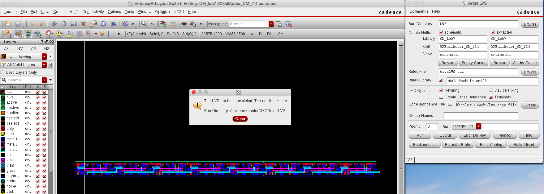Expand overflow chevron after Rotate icon
The image size is (544, 194).
click(x=133, y=24)
